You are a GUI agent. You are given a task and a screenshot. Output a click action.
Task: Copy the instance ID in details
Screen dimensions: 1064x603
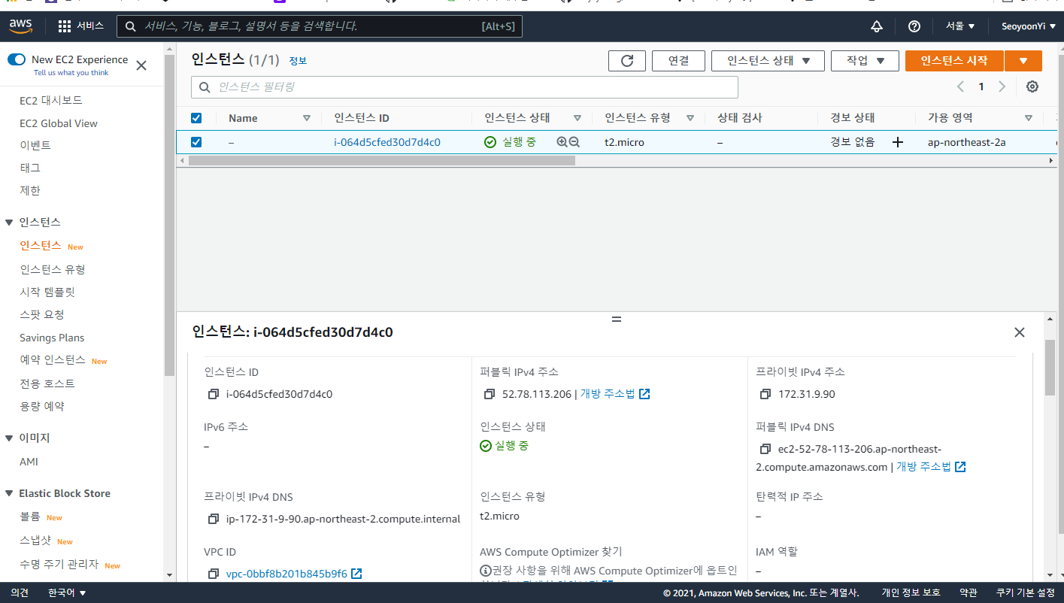213,394
